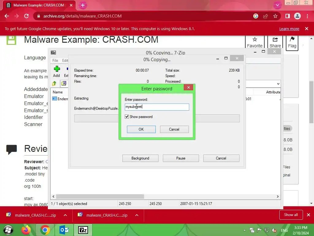Toggle the Chrome side panel icon

[x=288, y=16]
